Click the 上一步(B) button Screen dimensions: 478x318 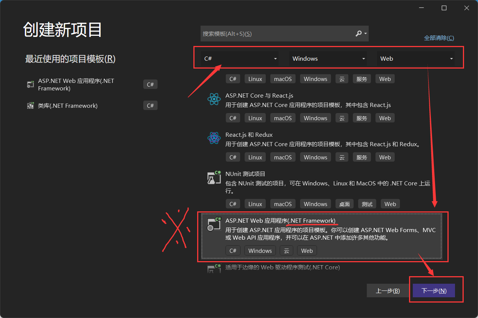[x=388, y=290]
